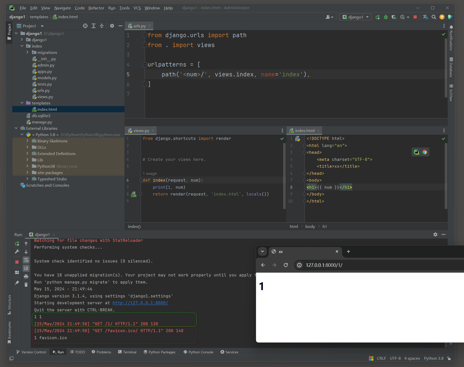Go back in the browser window
This screenshot has height=367, width=464.
point(263,265)
